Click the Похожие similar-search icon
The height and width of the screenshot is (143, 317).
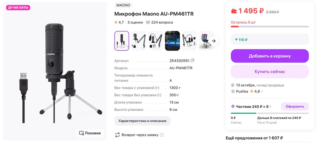click(81, 133)
